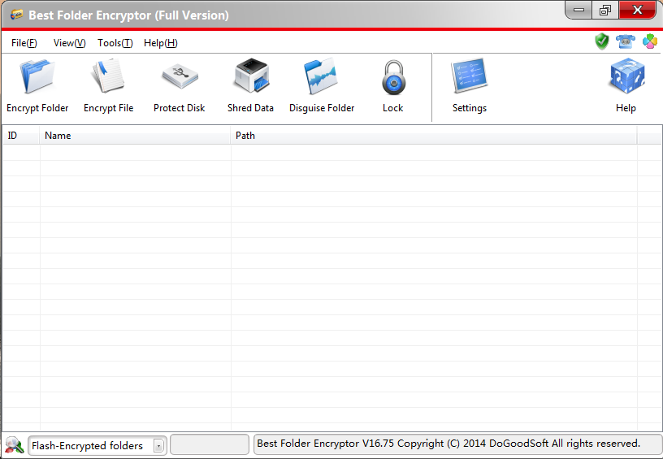This screenshot has width=663, height=459.
Task: Launch the Shred Data tool
Action: 251,86
